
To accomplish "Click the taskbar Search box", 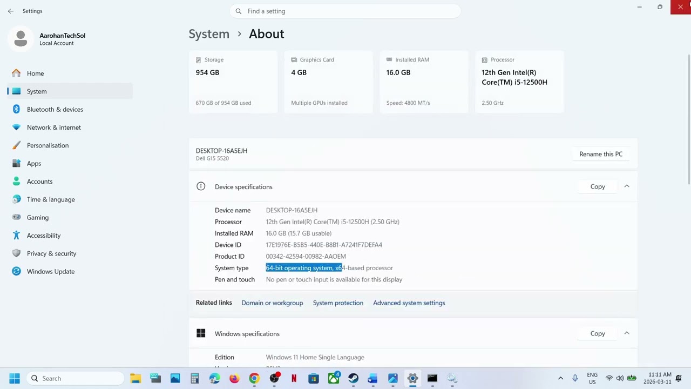I will pyautogui.click(x=75, y=378).
